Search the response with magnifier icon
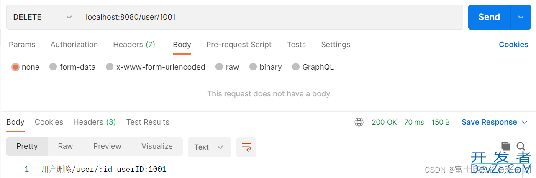 coord(521,146)
